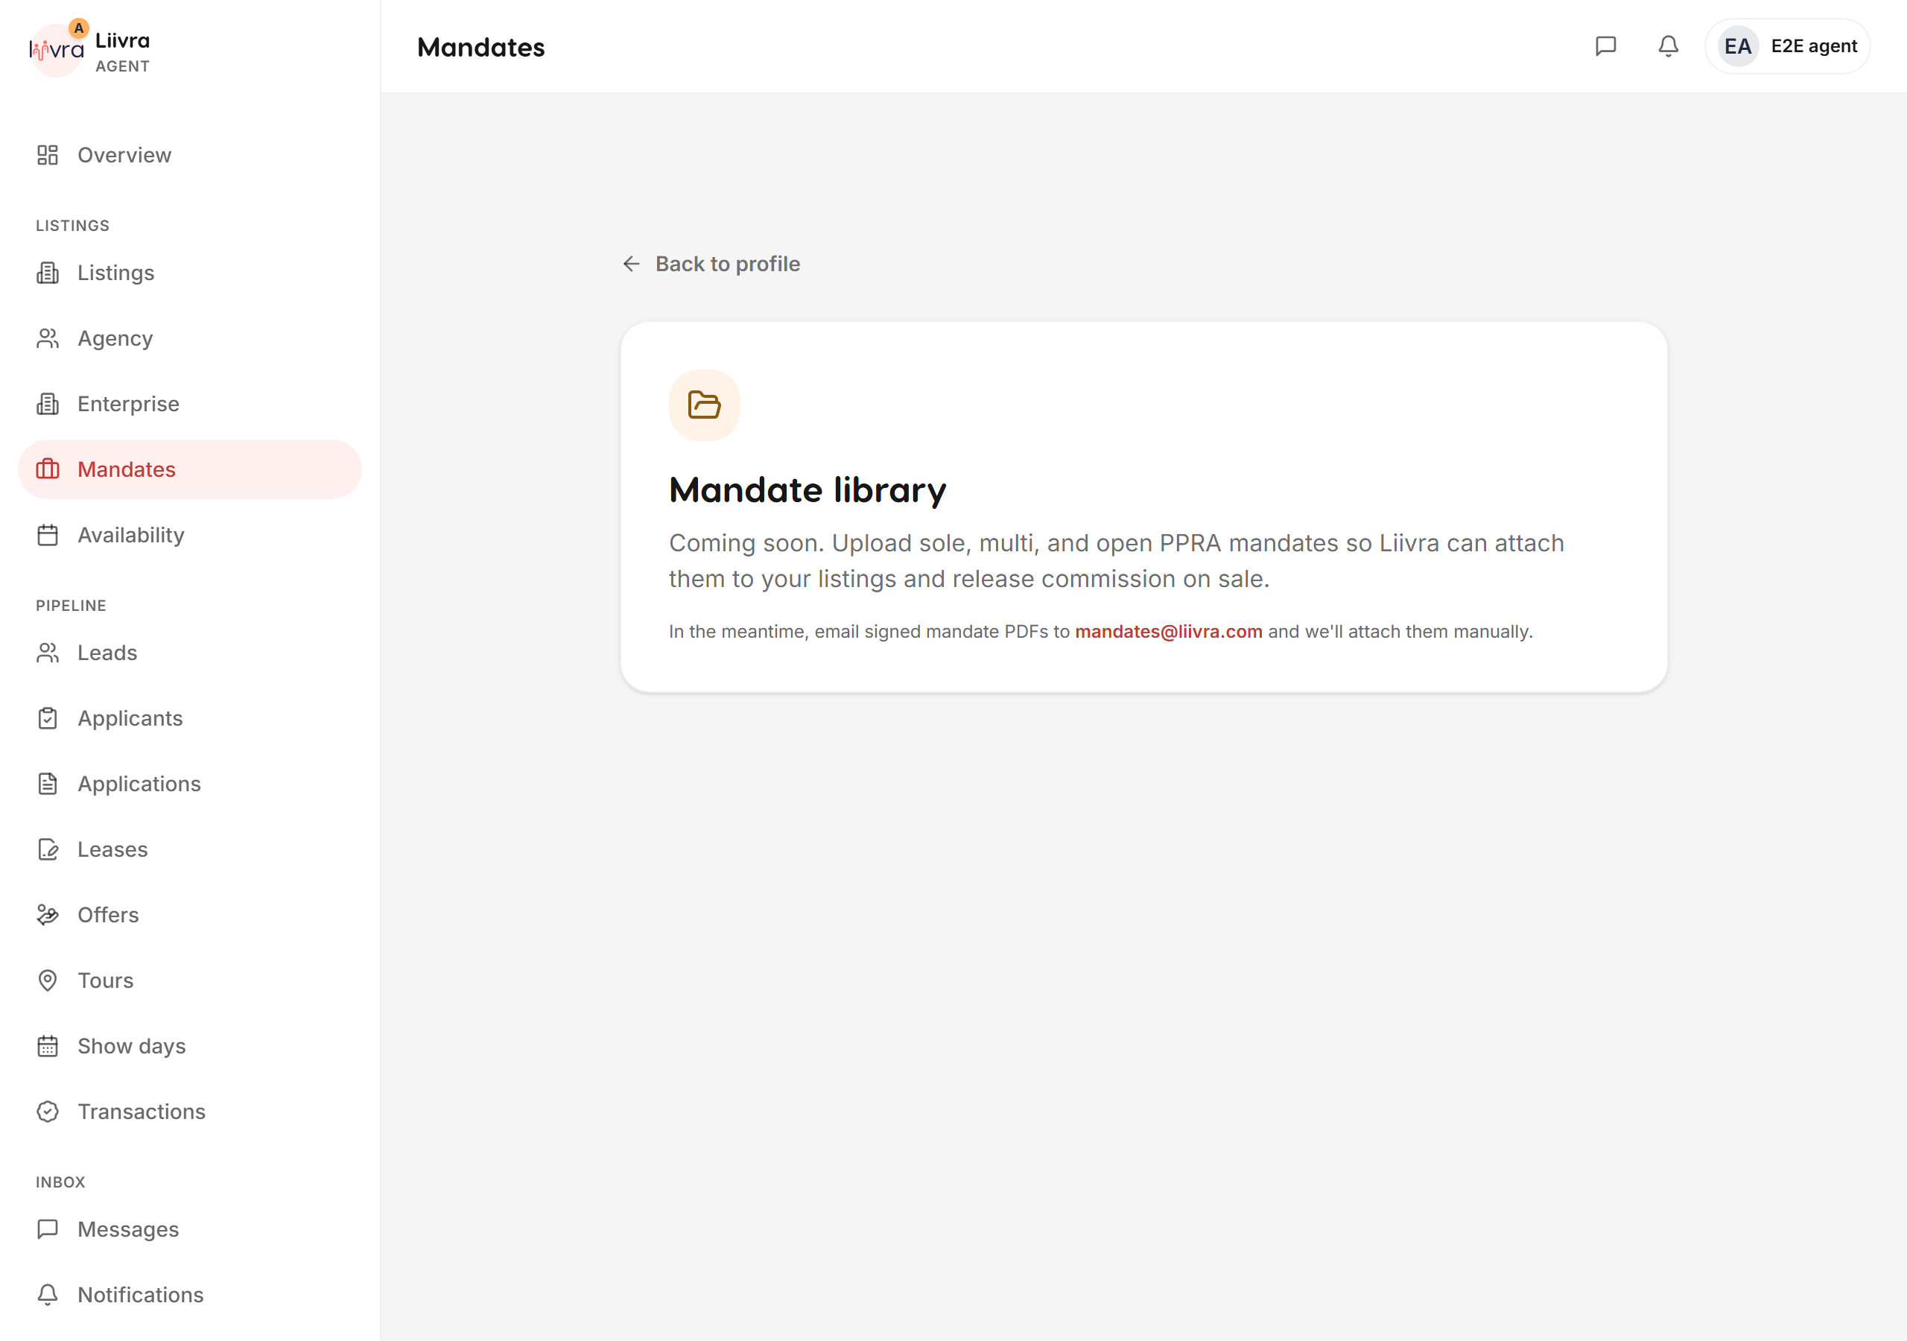
Task: Go to Listings menu item
Action: (190, 273)
